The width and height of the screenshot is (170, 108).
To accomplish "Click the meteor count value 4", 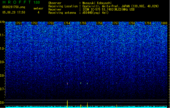I will (38, 12).
